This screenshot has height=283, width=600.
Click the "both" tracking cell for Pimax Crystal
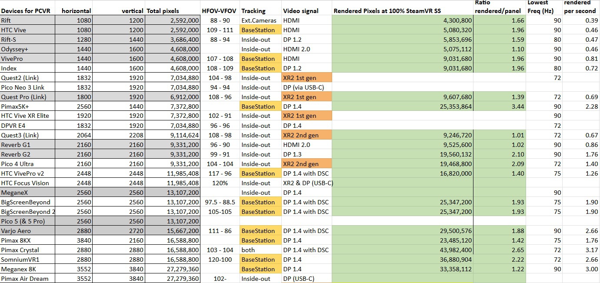click(x=260, y=250)
